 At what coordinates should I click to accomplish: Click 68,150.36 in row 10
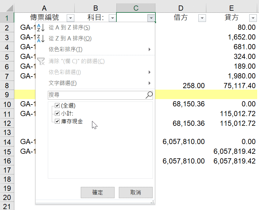click(189, 104)
